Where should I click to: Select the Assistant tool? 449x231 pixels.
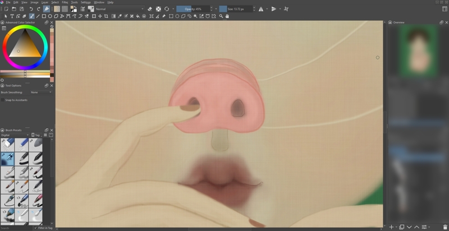coord(152,16)
